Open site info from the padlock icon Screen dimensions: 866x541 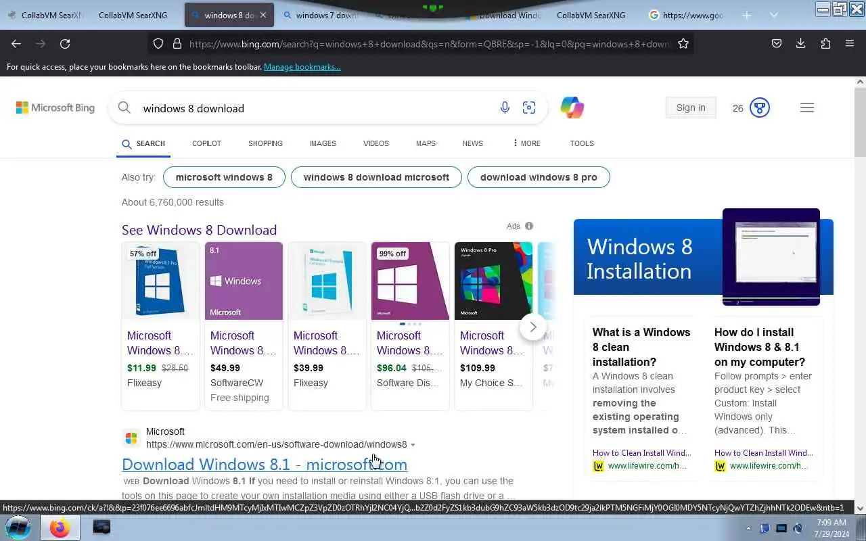pos(177,43)
